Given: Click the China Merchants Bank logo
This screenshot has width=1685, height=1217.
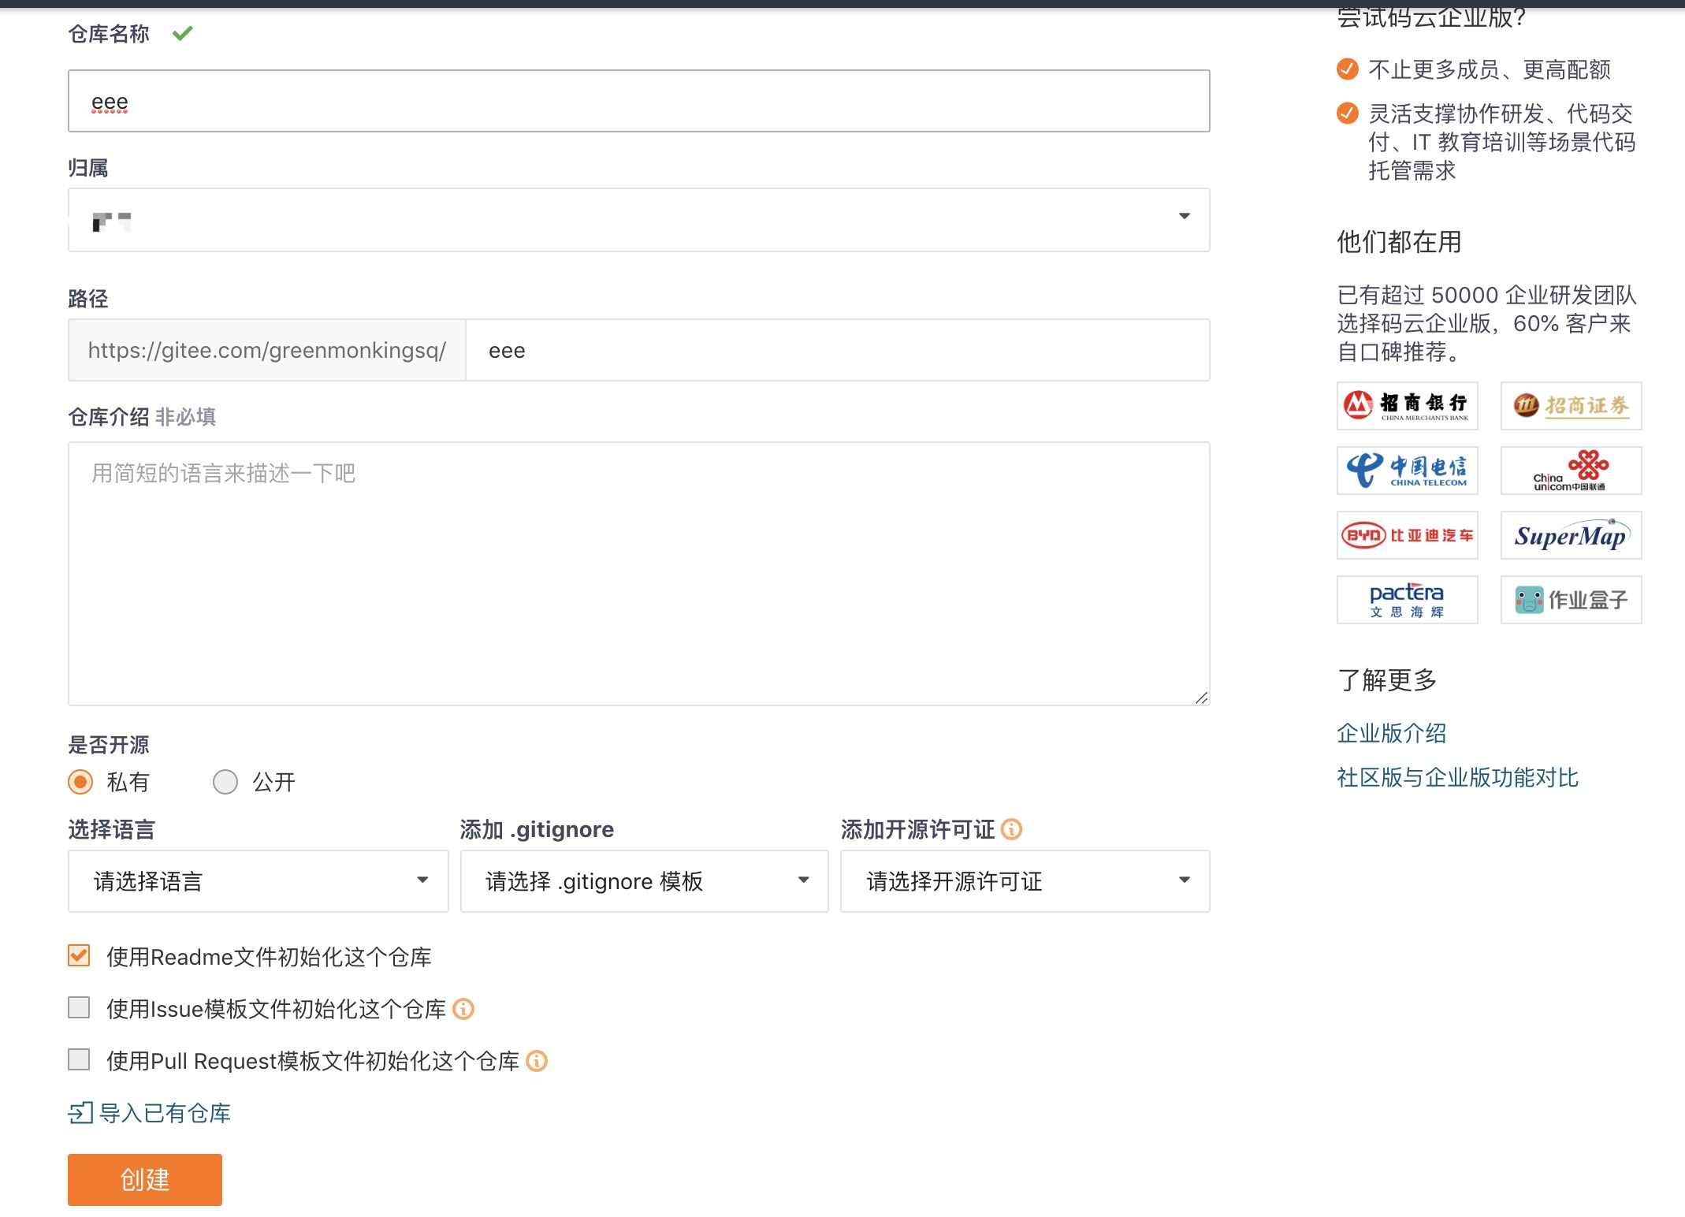Looking at the screenshot, I should (1407, 406).
